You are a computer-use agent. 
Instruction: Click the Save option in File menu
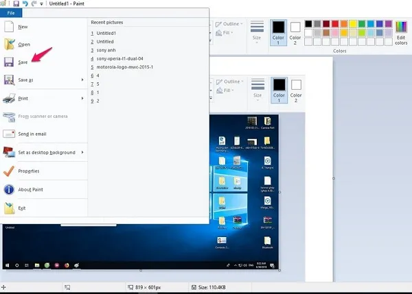tap(23, 62)
